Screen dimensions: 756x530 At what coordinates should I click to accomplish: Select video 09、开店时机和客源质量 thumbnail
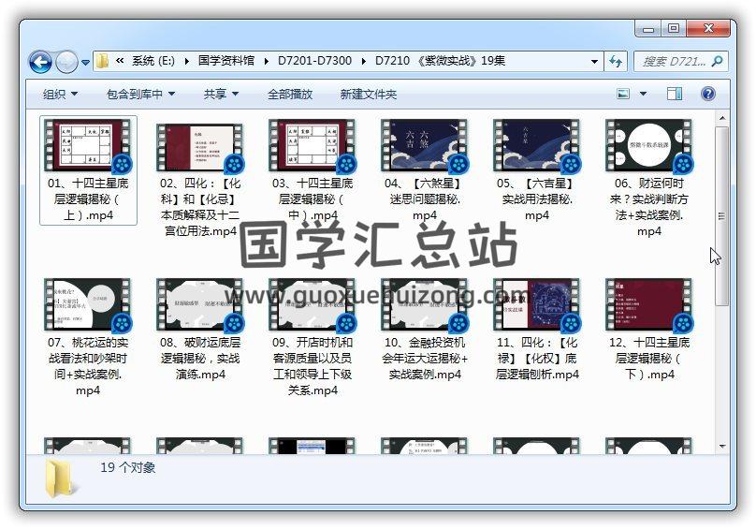(313, 305)
